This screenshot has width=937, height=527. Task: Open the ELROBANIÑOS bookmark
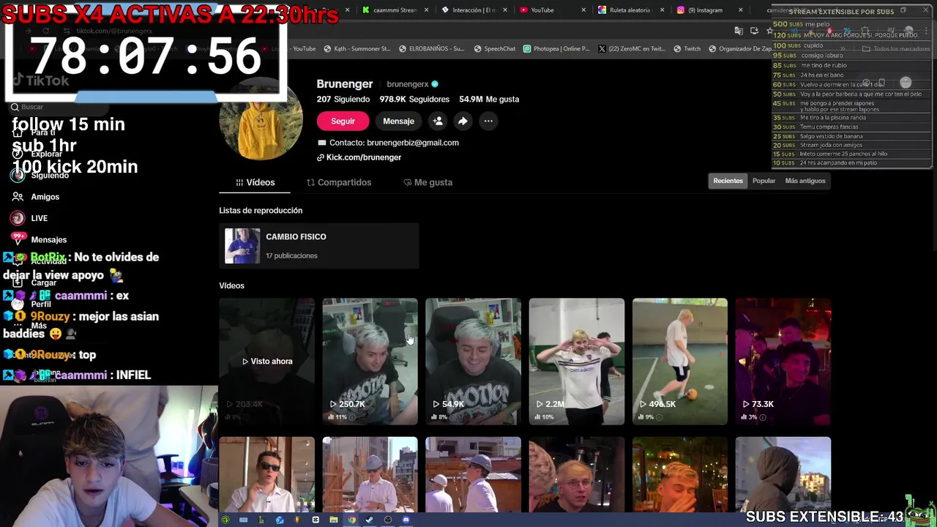(432, 49)
